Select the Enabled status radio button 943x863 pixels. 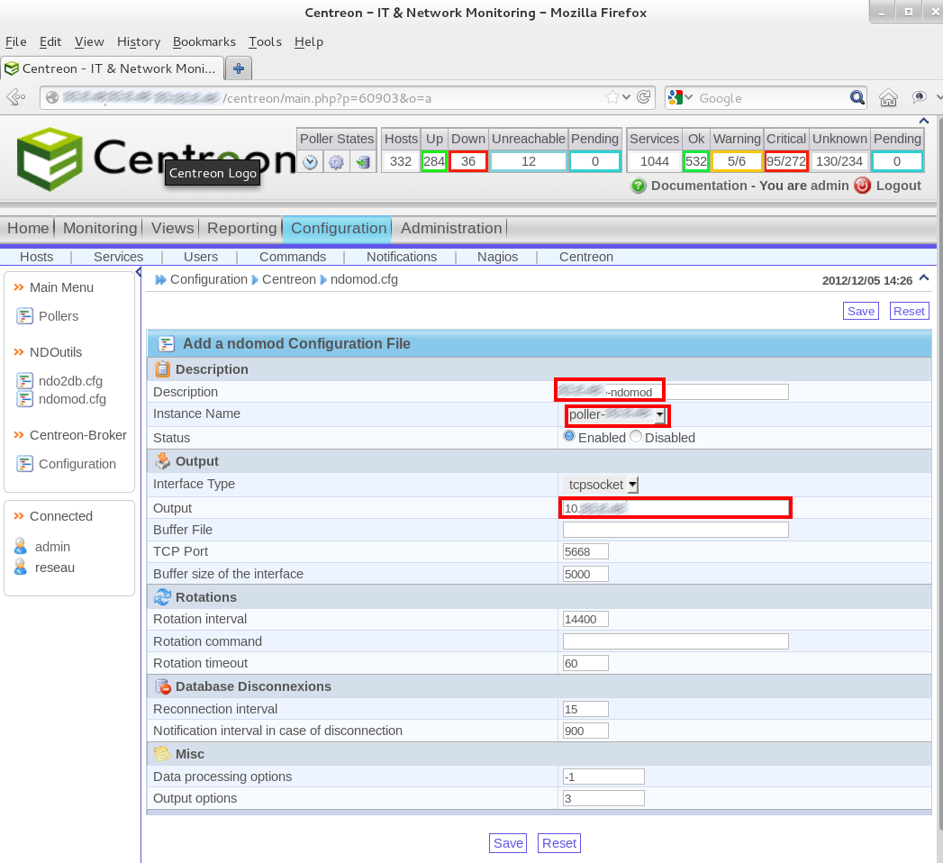(568, 435)
